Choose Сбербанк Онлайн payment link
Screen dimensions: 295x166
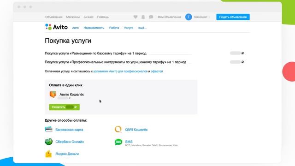[70, 142]
